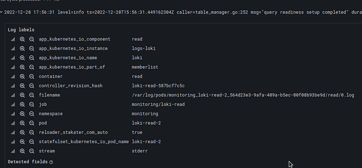The image size is (362, 168).
Task: Filter out job monitoring/loki-read
Action: 32,104
